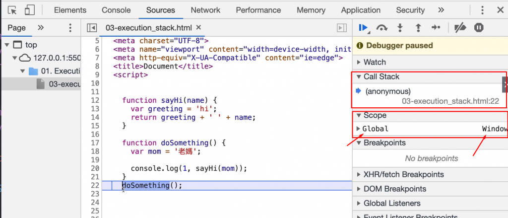
Task: Show more navigator tabs chevron
Action: (x=41, y=28)
